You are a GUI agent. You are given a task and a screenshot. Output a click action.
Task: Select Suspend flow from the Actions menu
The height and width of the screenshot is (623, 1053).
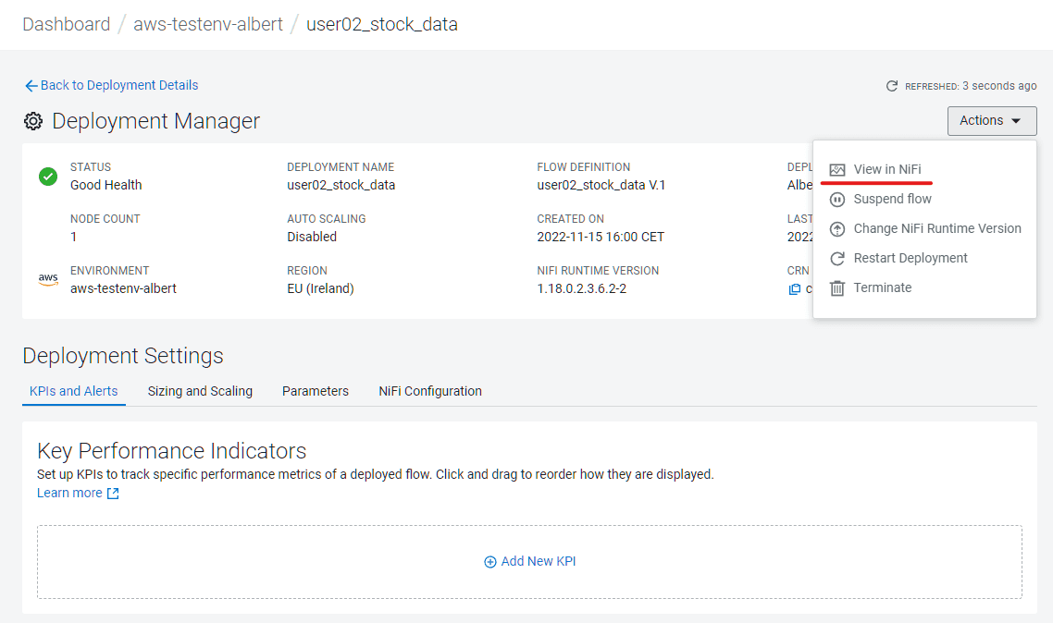coord(892,200)
